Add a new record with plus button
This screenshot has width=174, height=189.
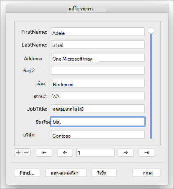[x=18, y=152]
